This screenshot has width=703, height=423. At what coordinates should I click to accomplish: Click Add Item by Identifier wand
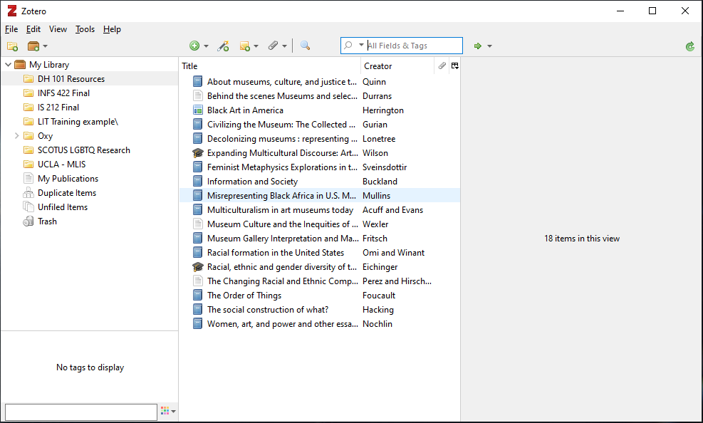coord(223,46)
